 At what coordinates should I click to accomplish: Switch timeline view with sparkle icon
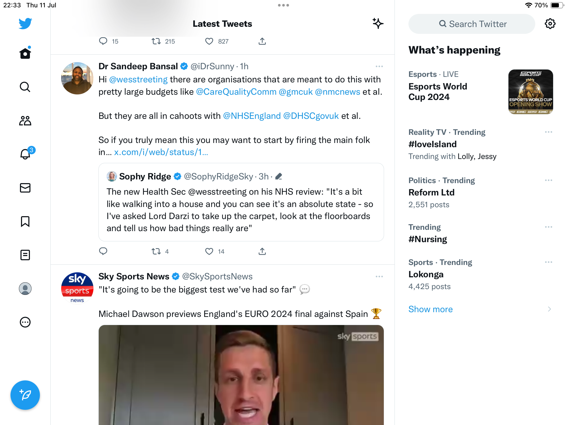tap(378, 24)
